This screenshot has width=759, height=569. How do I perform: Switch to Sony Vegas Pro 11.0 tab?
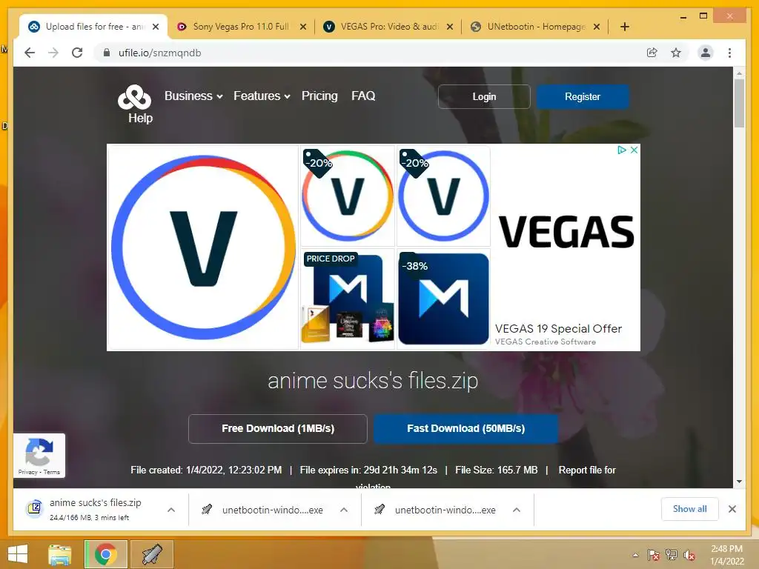(x=241, y=27)
